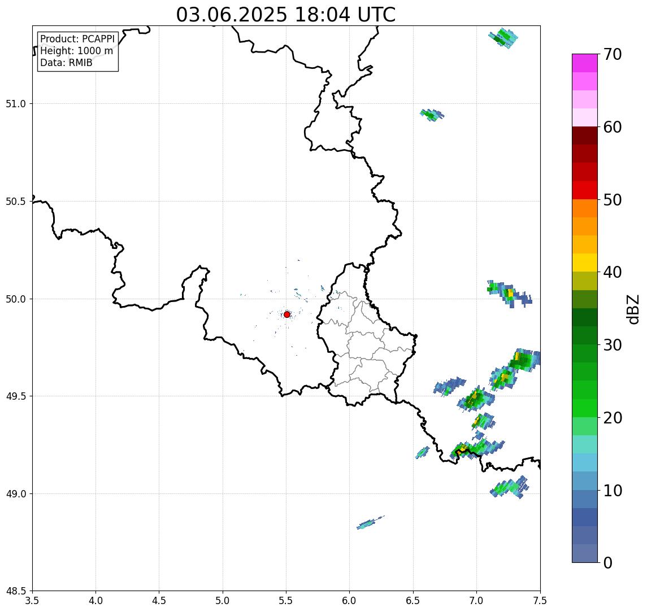
Task: Click the small echo near 51.0 latitude
Action: point(432,115)
